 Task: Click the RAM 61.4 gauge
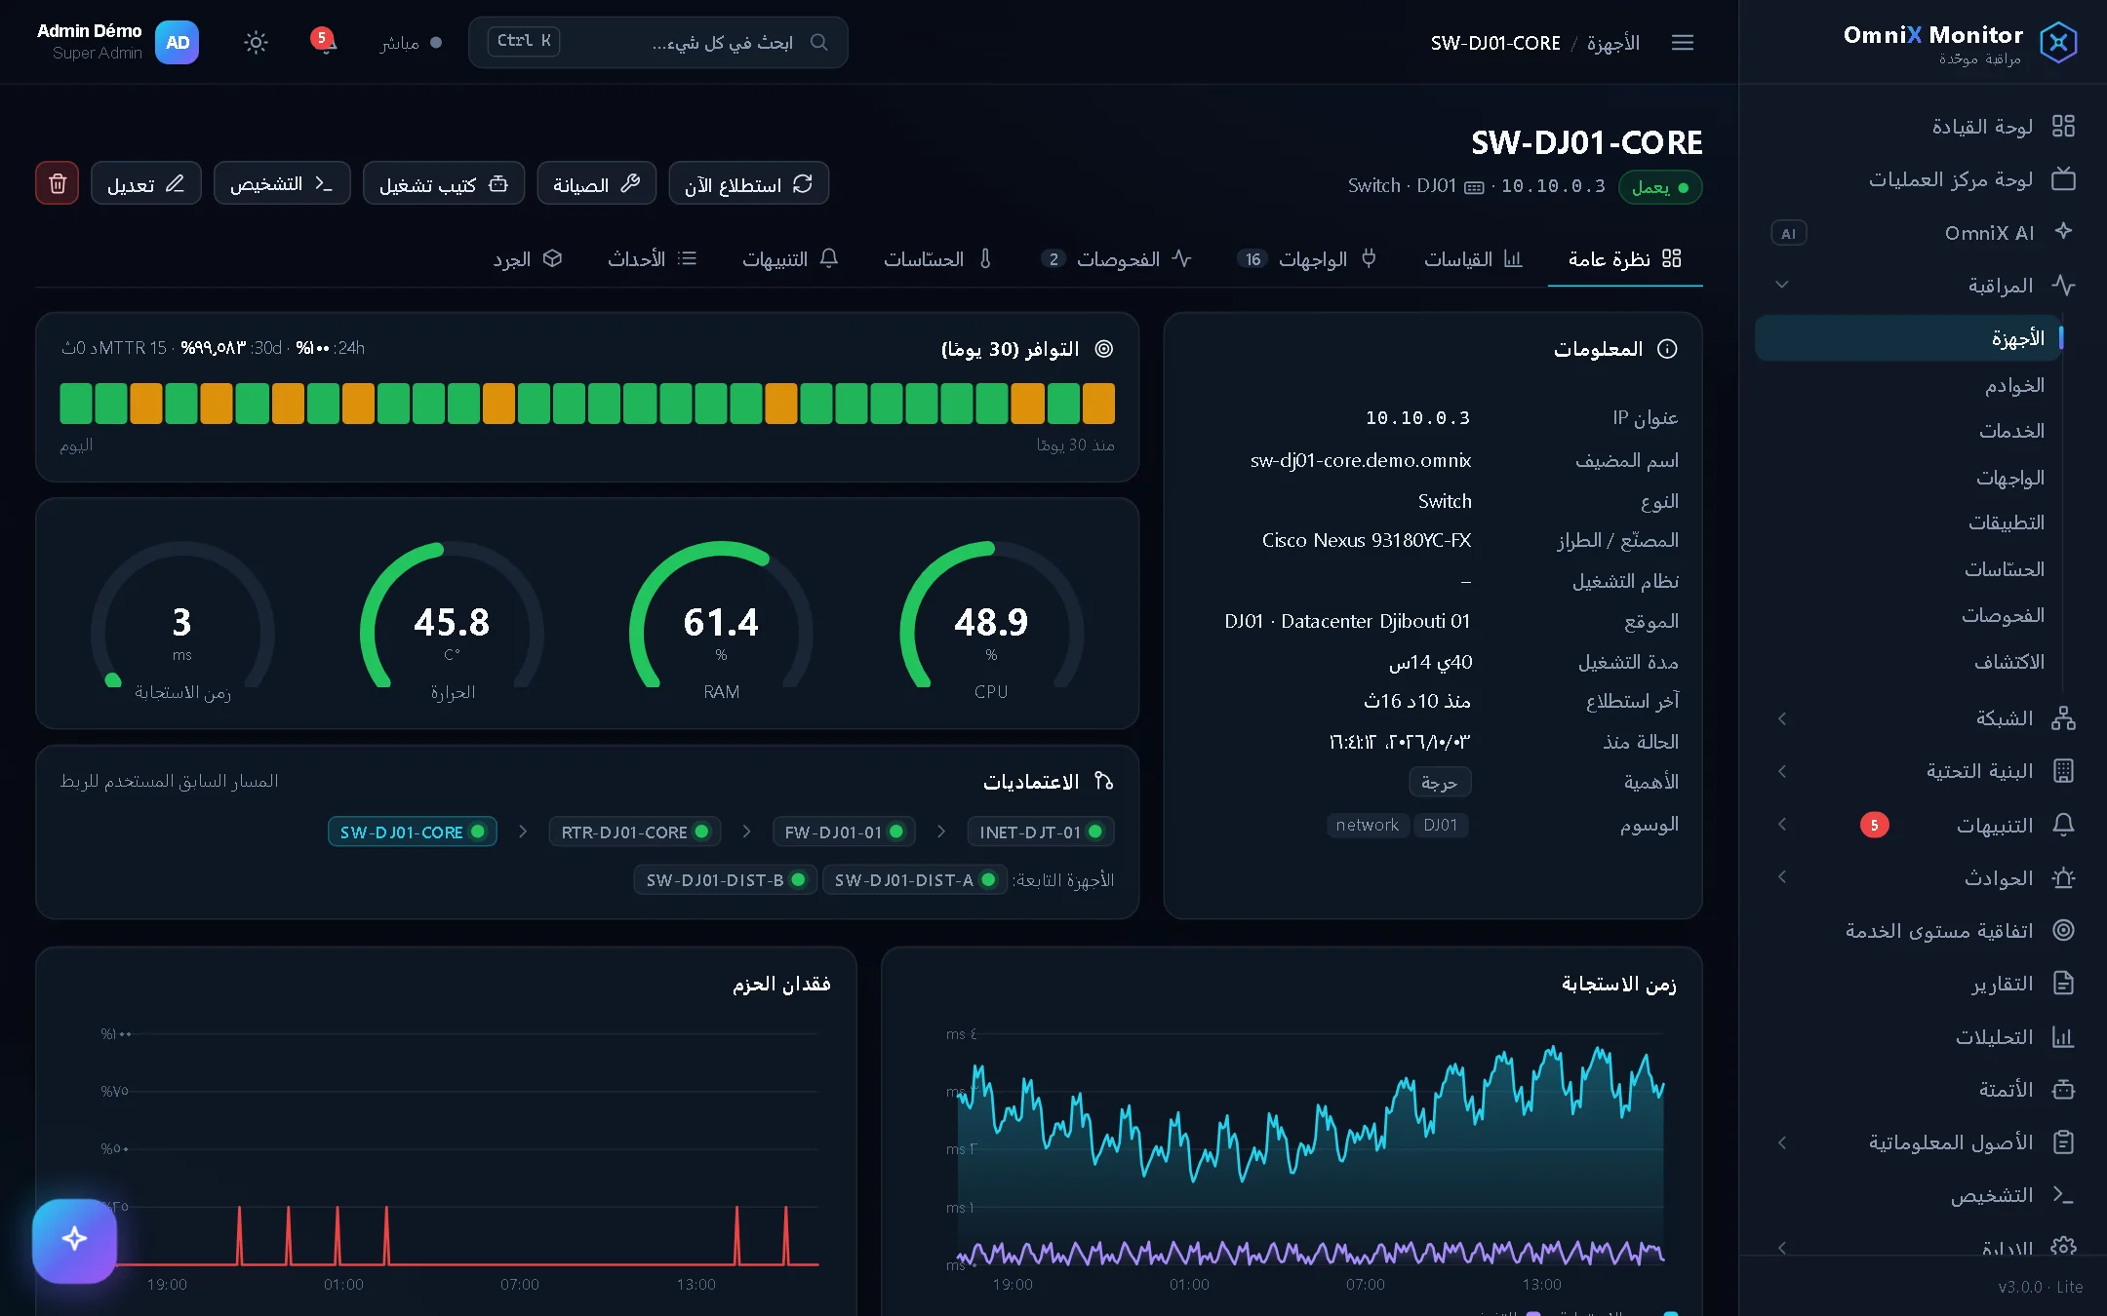click(x=721, y=622)
